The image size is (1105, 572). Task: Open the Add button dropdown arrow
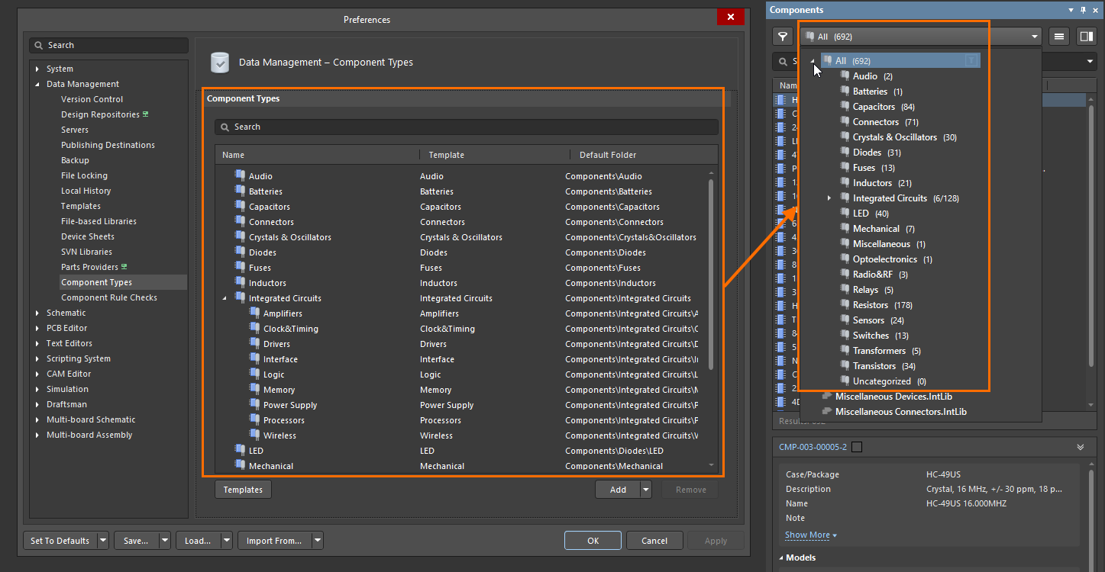[x=646, y=490]
